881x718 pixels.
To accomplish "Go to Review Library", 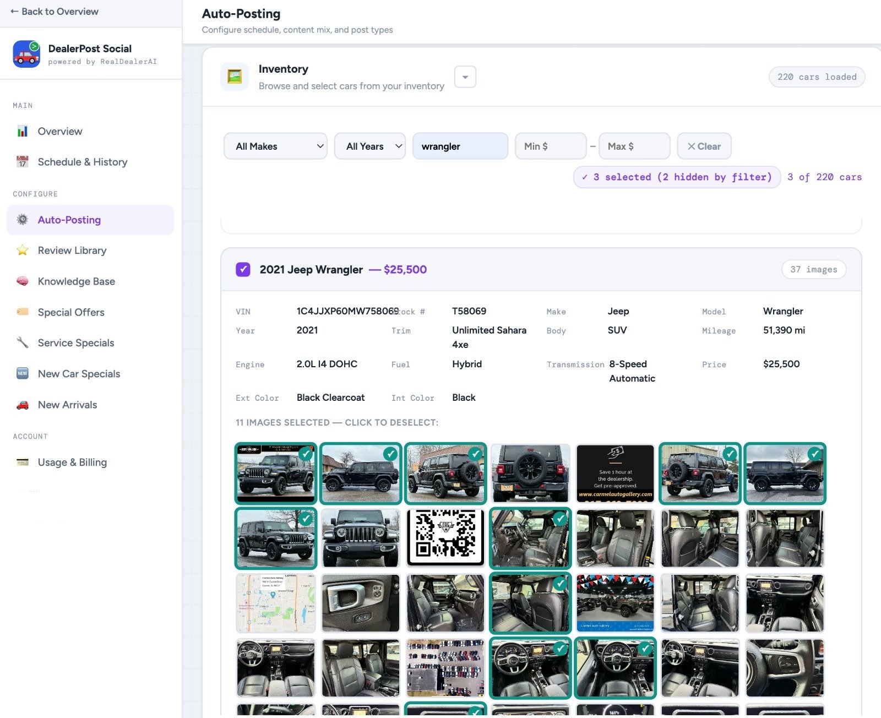I will [72, 251].
